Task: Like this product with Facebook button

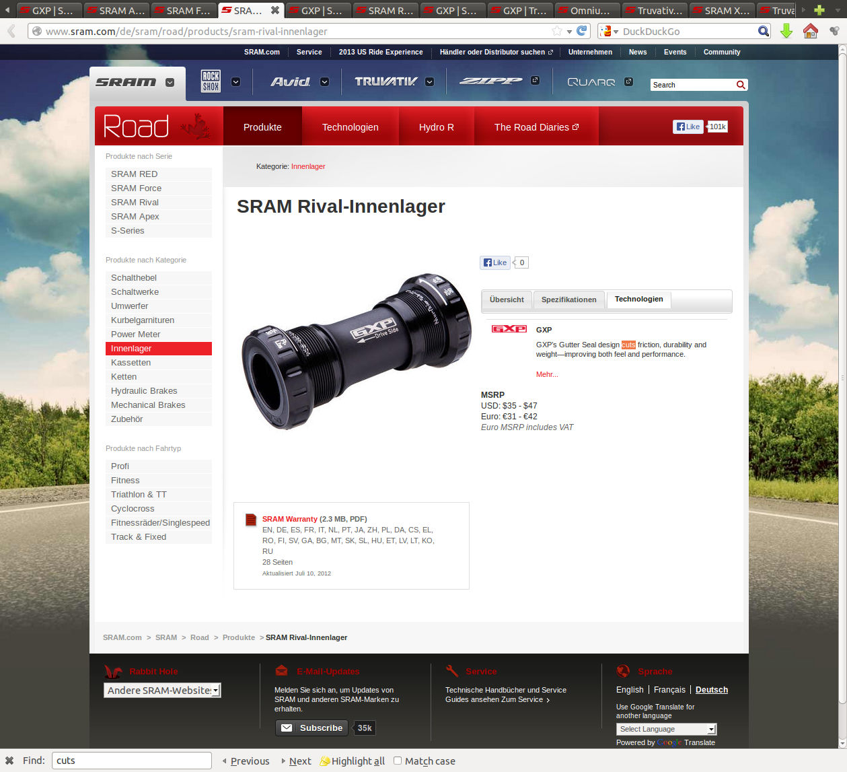Action: 495,262
